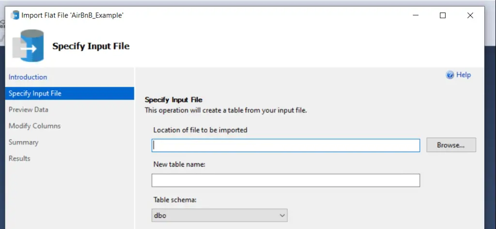Click the Browse... button

coord(451,145)
